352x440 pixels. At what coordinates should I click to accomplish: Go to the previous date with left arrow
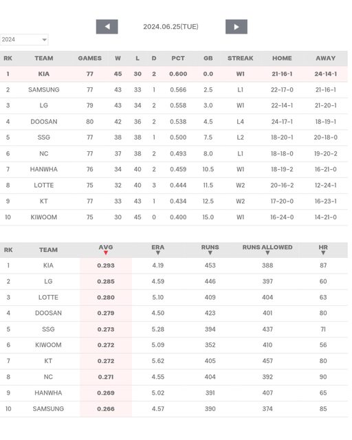[107, 27]
